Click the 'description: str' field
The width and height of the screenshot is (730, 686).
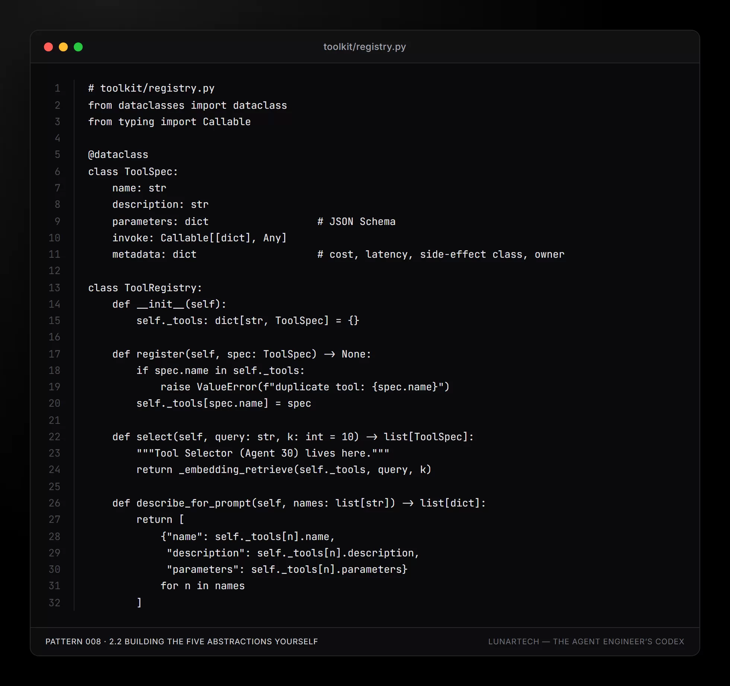[x=161, y=204]
